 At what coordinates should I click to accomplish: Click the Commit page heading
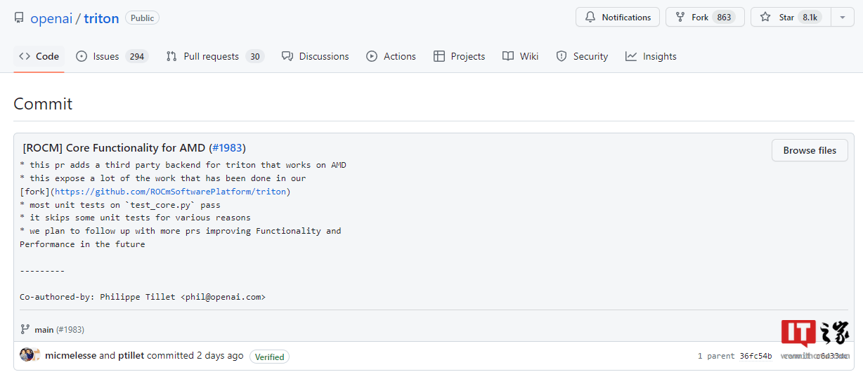click(43, 104)
